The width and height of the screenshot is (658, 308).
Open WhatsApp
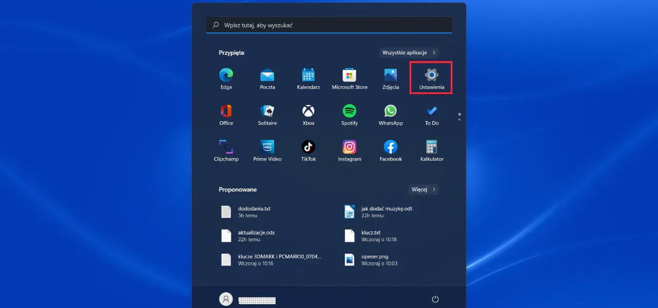tap(390, 113)
